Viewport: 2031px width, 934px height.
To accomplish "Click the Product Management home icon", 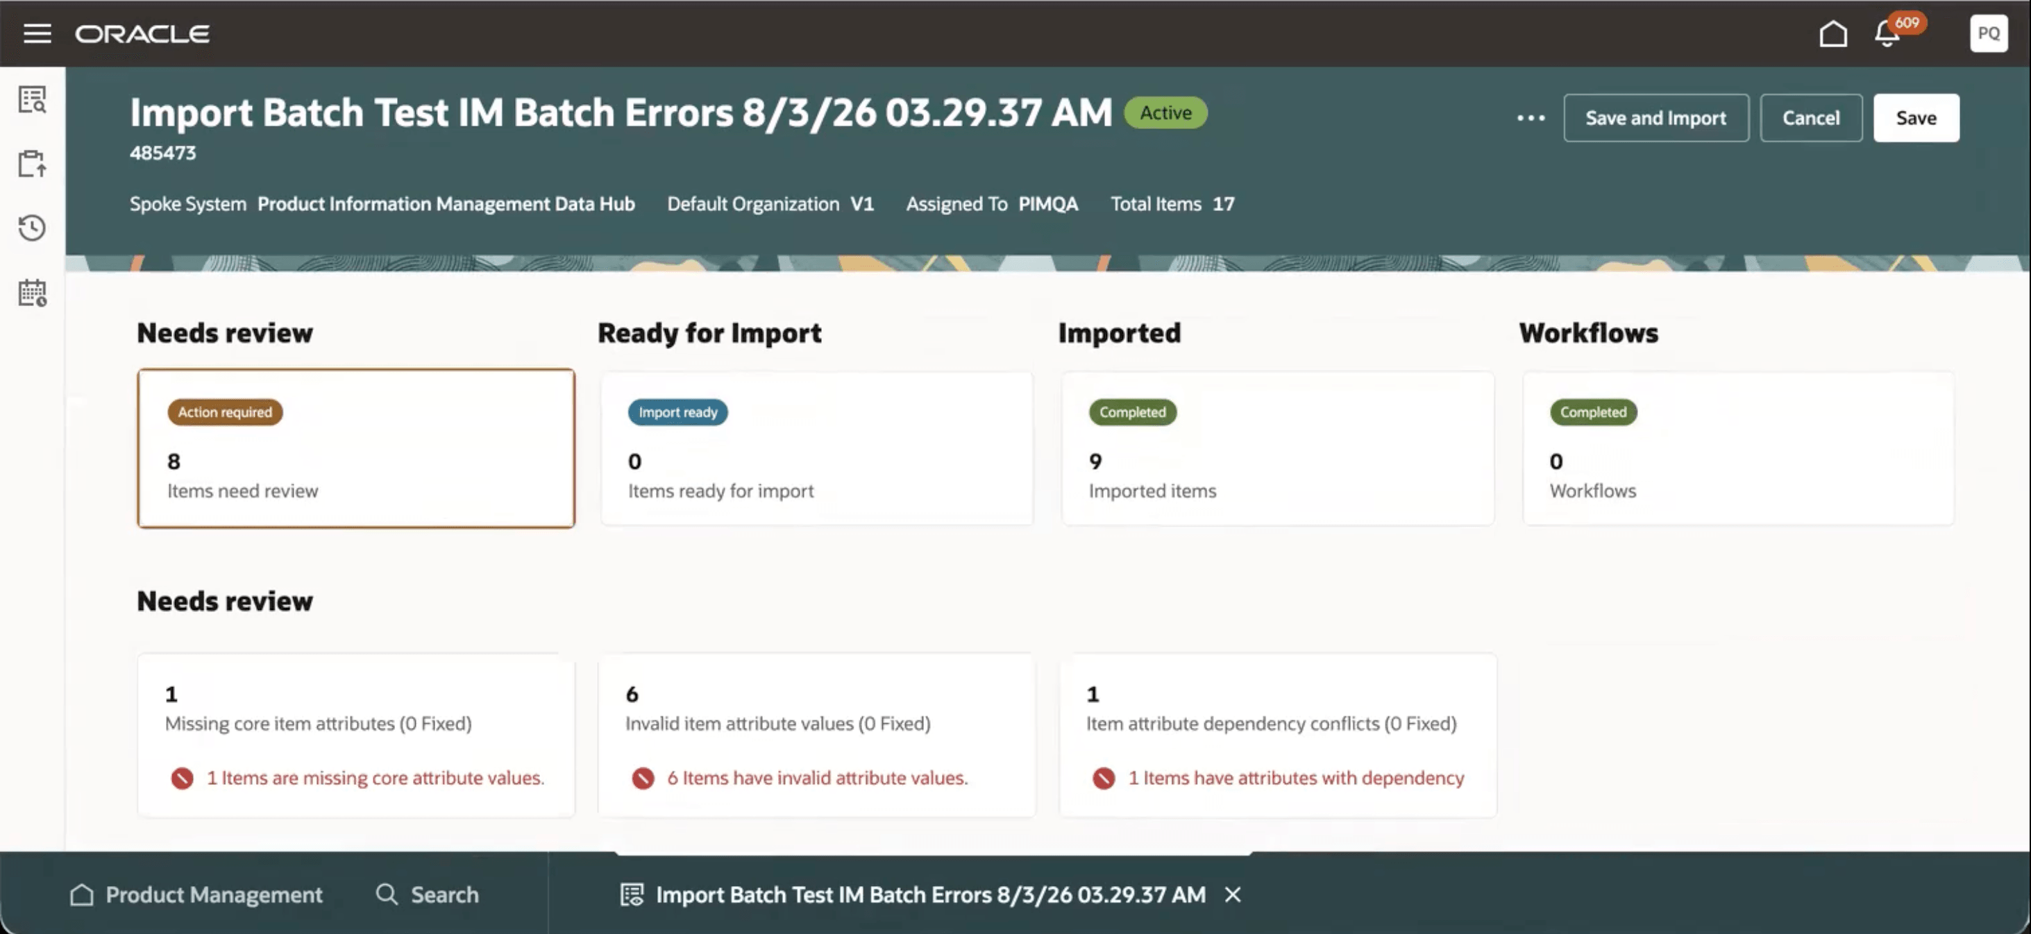I will [82, 894].
